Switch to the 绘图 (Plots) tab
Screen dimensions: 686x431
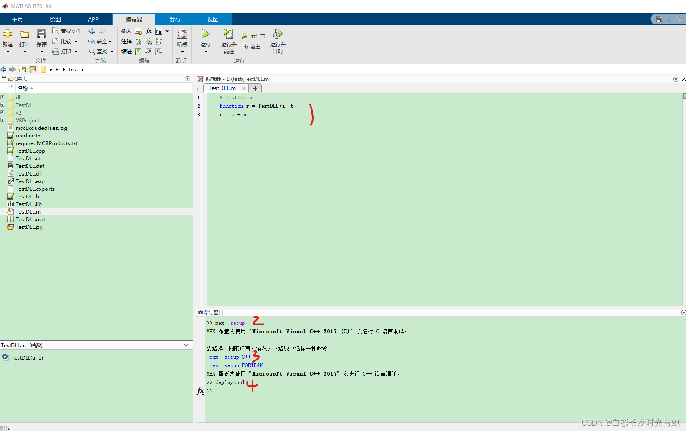(x=55, y=19)
